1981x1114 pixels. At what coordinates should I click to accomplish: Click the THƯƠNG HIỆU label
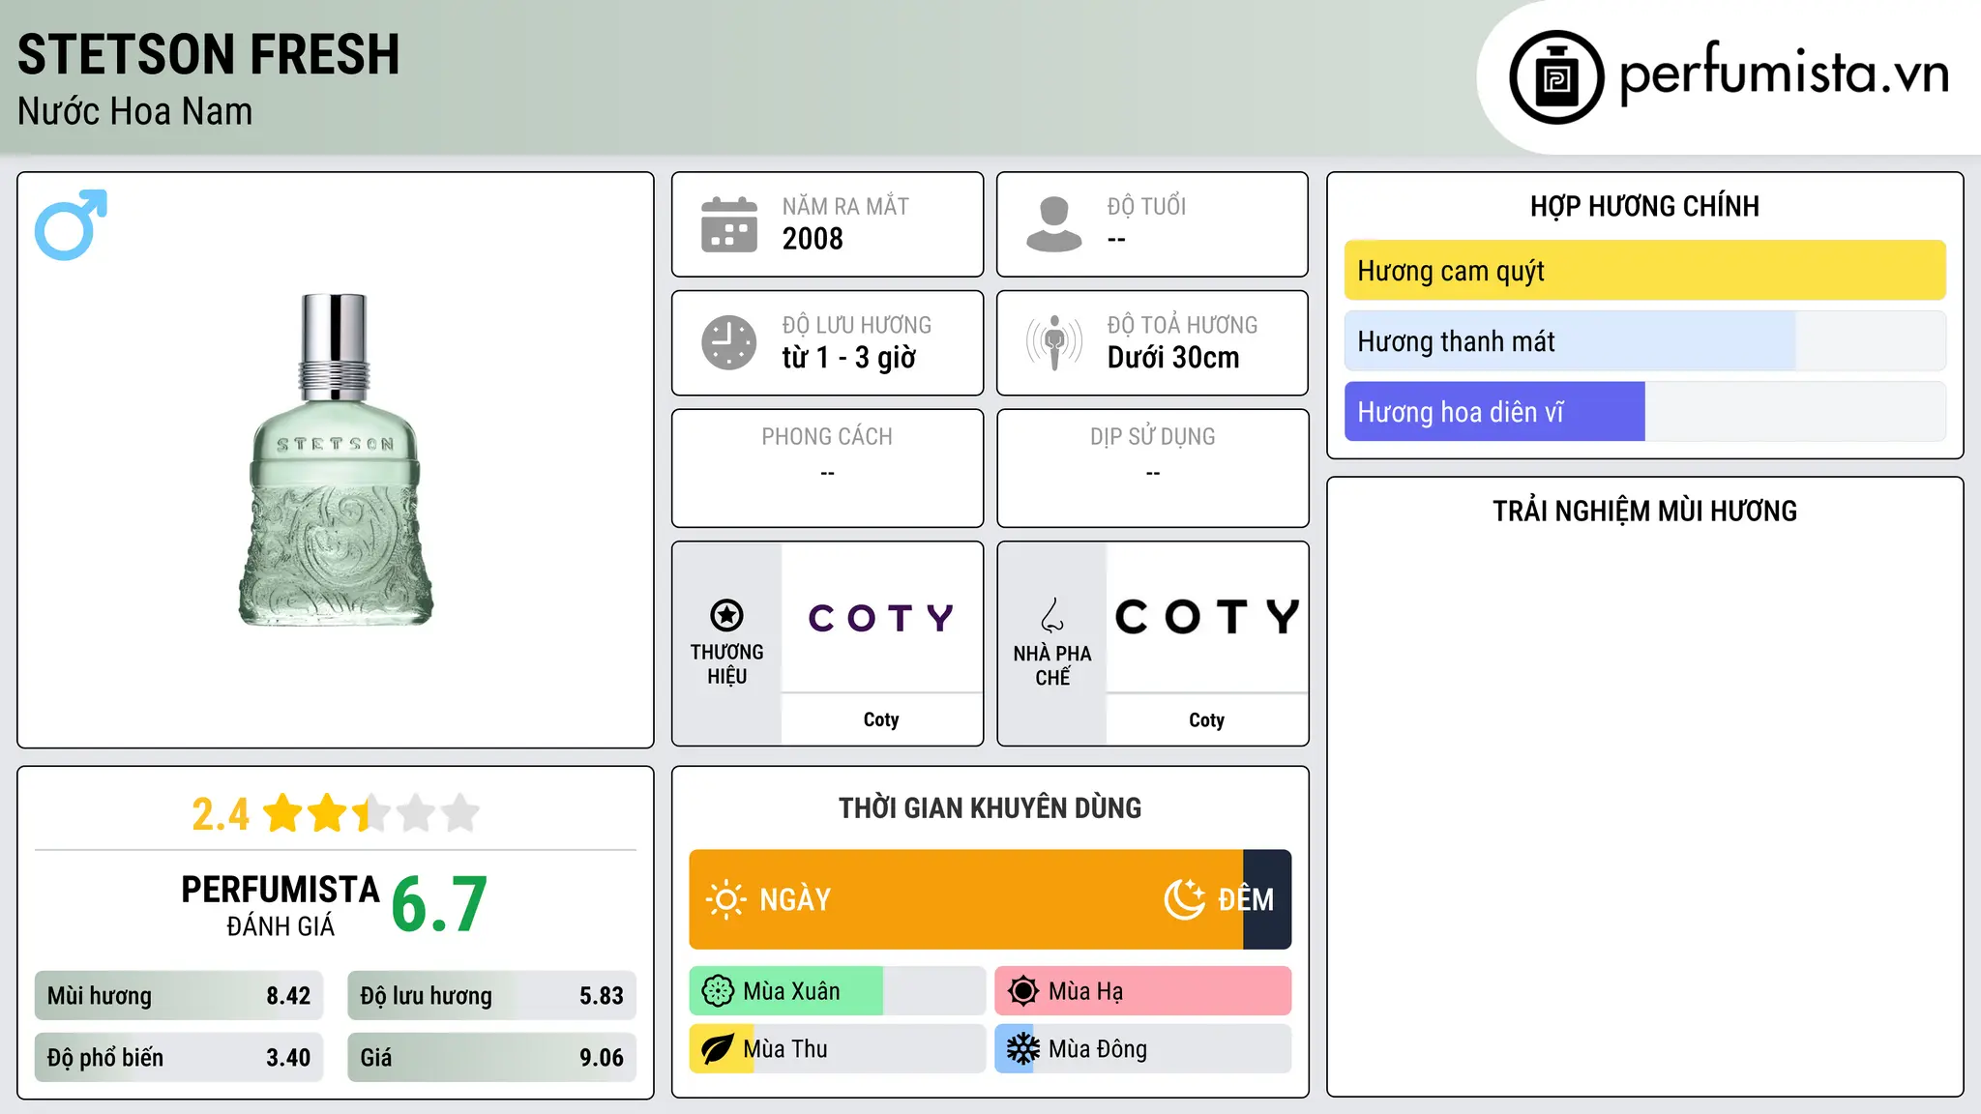tap(726, 664)
